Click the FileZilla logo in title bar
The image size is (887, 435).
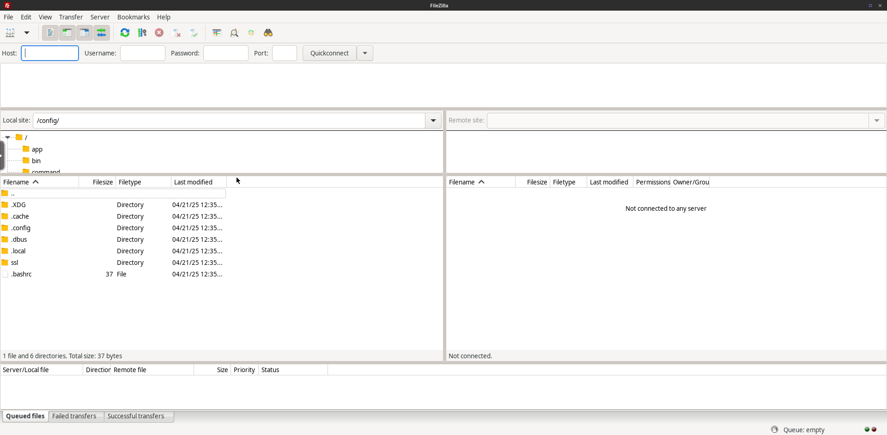[x=7, y=6]
